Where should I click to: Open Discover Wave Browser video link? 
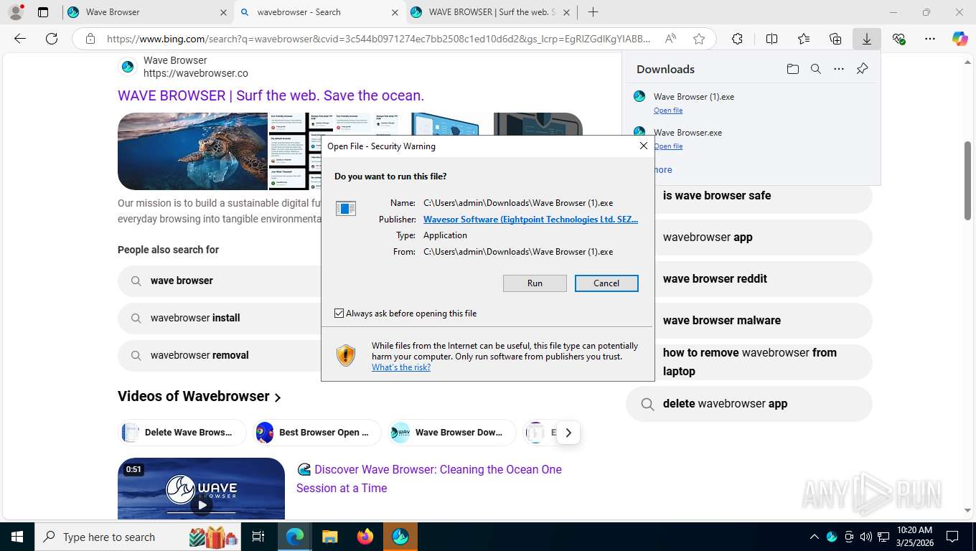(x=429, y=479)
